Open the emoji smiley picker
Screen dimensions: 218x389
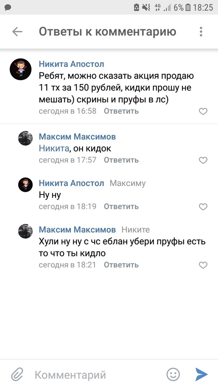point(173,375)
